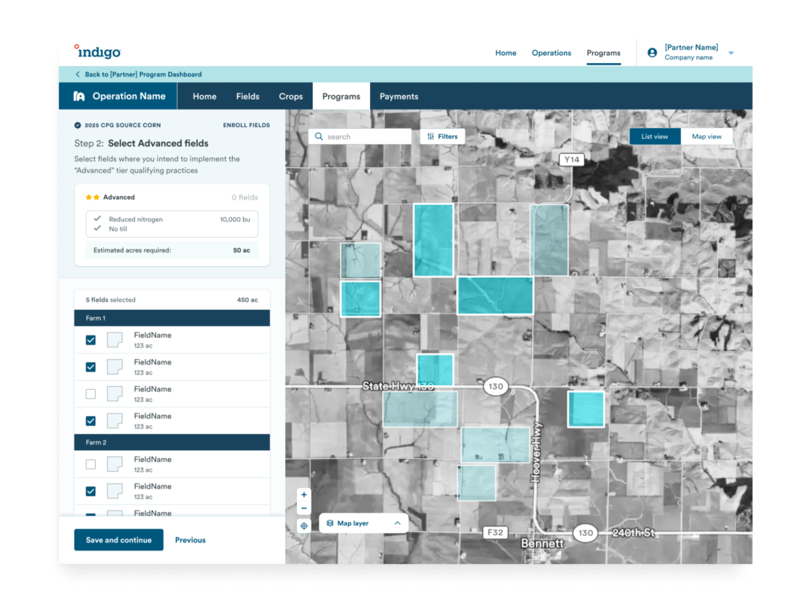Click the user profile avatar icon
810x607 pixels.
click(652, 52)
